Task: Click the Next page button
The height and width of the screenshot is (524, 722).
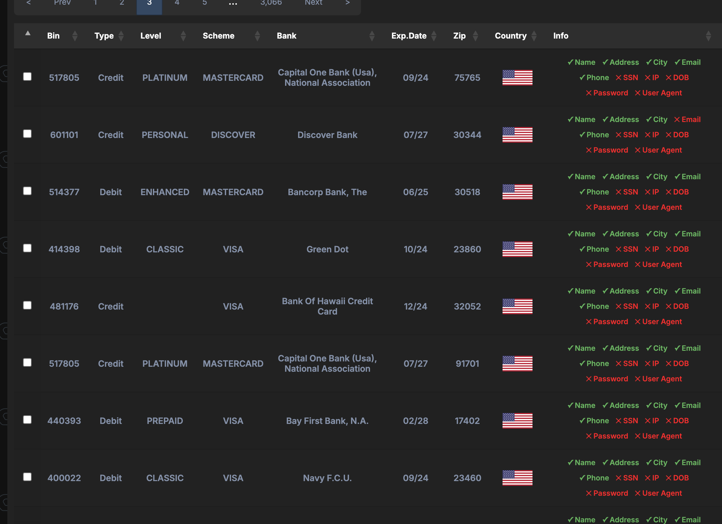Action: tap(314, 3)
